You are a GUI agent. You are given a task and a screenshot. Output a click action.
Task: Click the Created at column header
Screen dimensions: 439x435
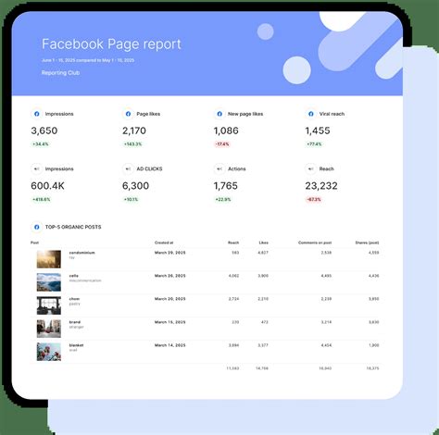164,242
